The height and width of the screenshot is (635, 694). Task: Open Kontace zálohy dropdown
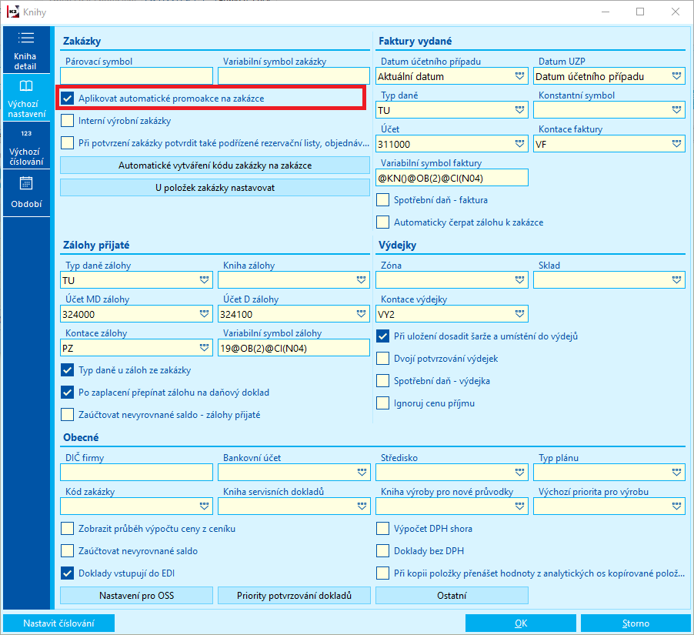204,348
